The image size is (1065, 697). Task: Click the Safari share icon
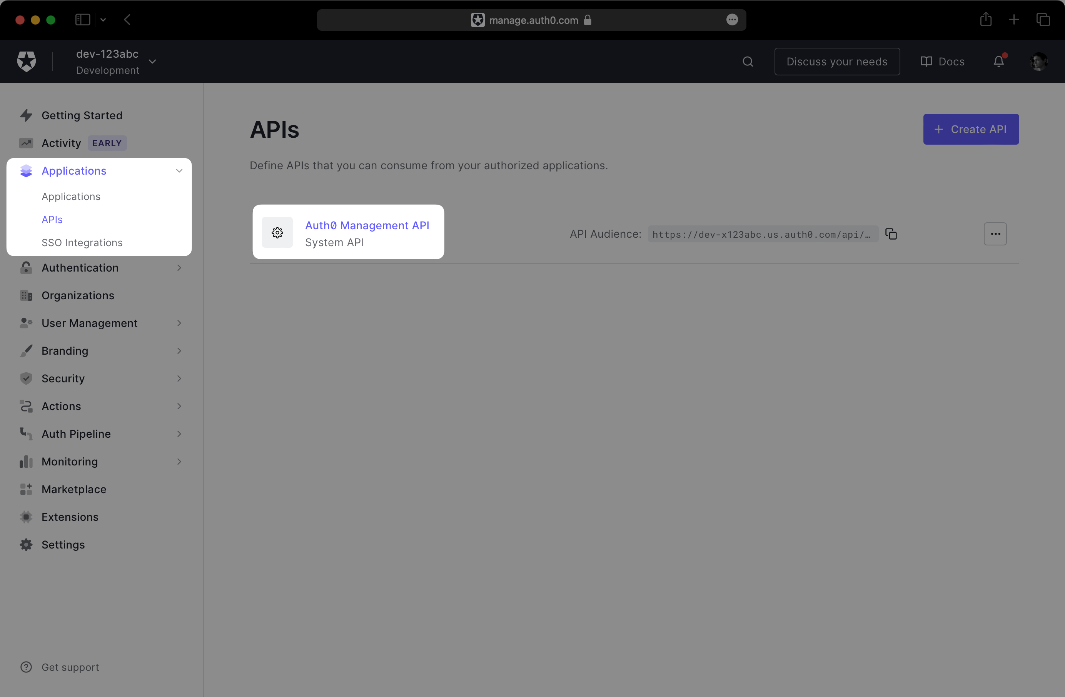click(x=986, y=20)
